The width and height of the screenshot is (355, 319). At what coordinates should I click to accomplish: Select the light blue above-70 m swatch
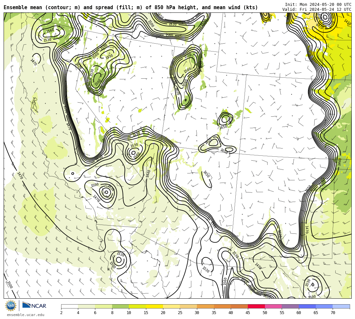click(x=341, y=306)
